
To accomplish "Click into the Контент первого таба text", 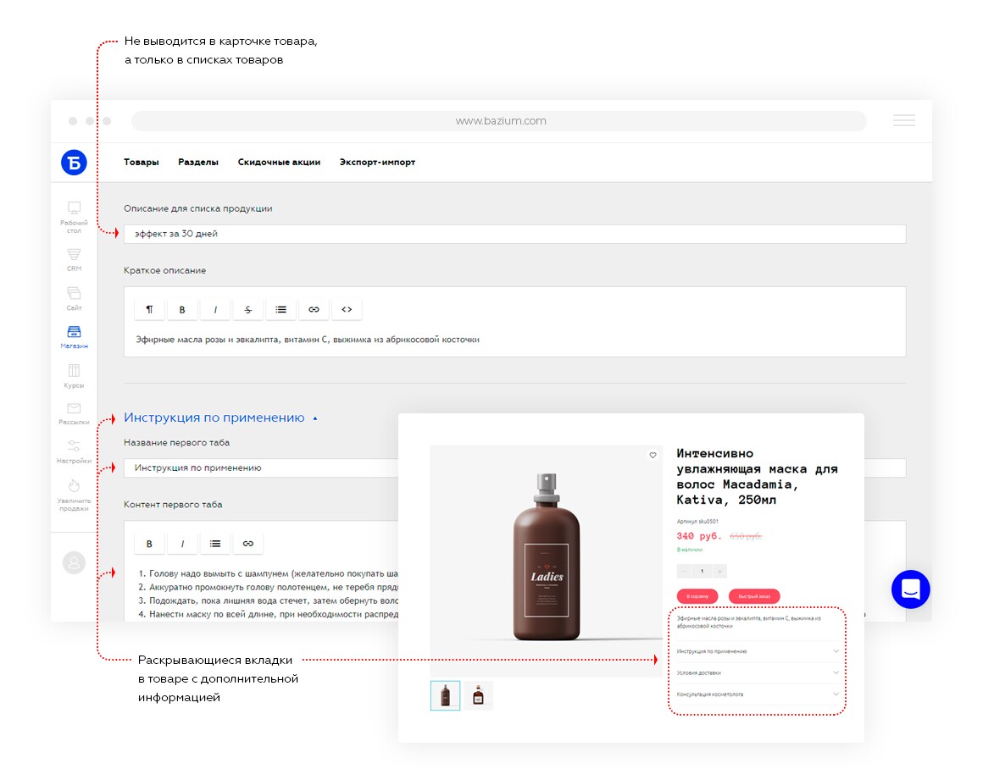I will (x=268, y=594).
